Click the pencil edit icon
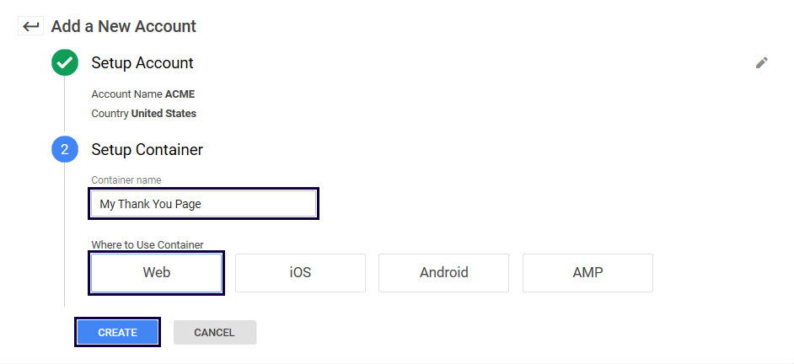The width and height of the screenshot is (794, 364). pos(762,62)
